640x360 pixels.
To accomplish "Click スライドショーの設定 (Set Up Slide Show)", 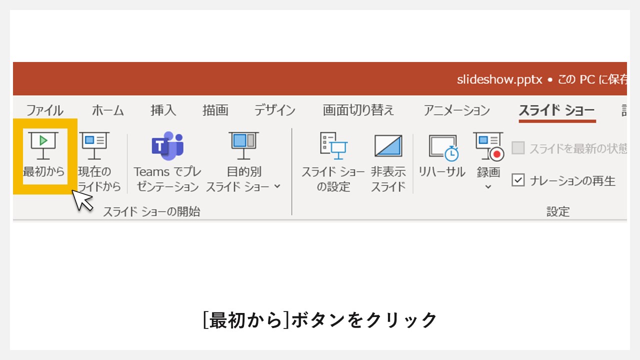I will [333, 160].
